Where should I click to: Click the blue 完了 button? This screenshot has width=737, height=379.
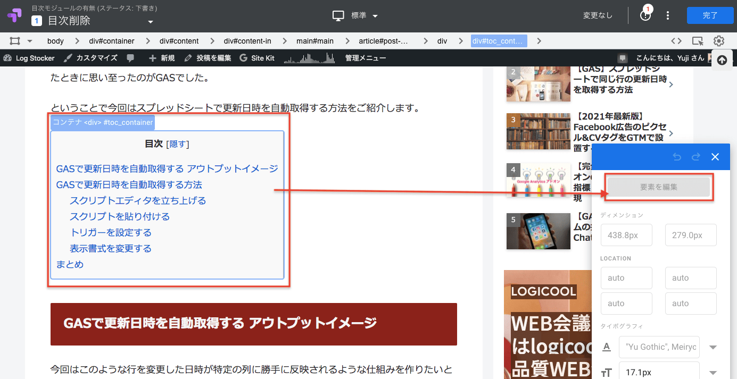coord(710,15)
